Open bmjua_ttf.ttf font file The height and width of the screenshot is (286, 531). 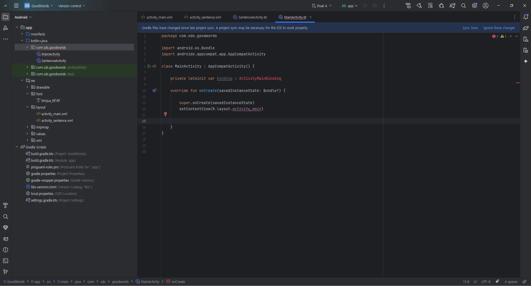pyautogui.click(x=50, y=101)
